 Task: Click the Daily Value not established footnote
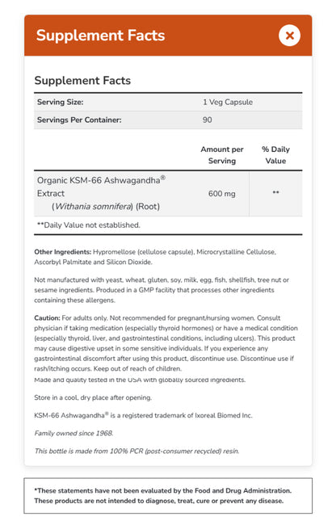pos(88,225)
